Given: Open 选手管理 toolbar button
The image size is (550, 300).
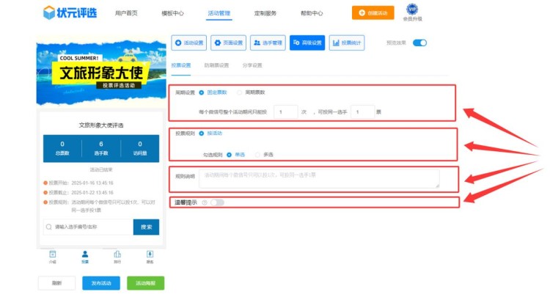Looking at the screenshot, I should point(268,43).
